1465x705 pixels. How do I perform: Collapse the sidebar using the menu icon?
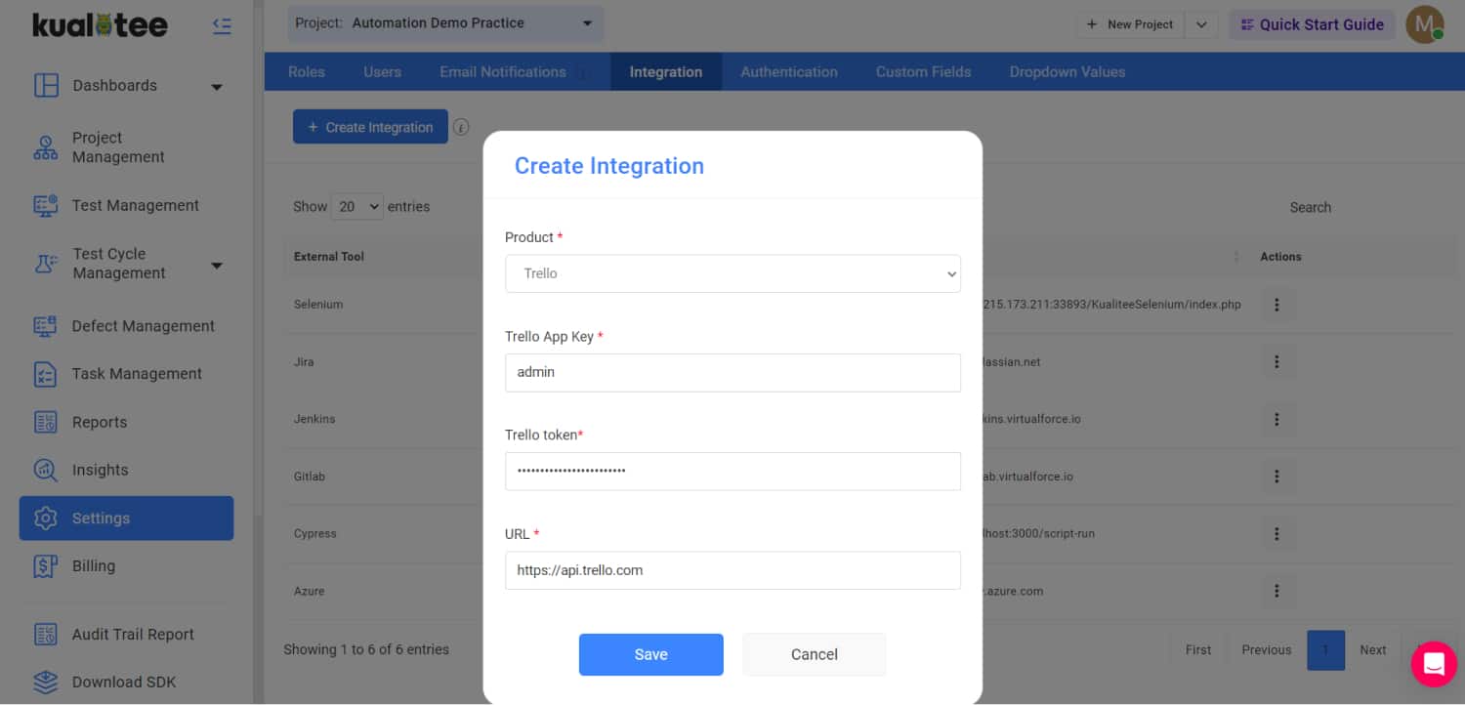[222, 26]
